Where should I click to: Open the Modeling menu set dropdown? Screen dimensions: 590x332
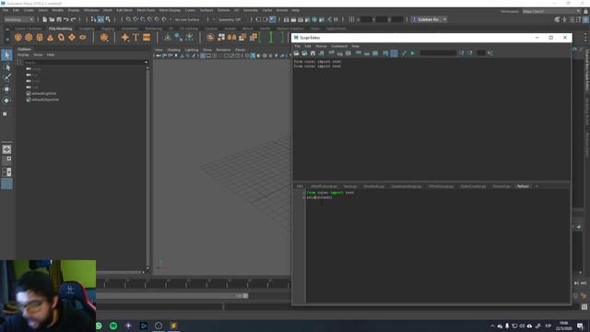(18, 19)
